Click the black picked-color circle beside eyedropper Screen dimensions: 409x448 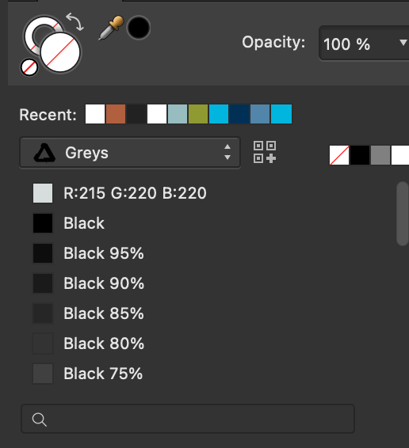click(x=139, y=28)
